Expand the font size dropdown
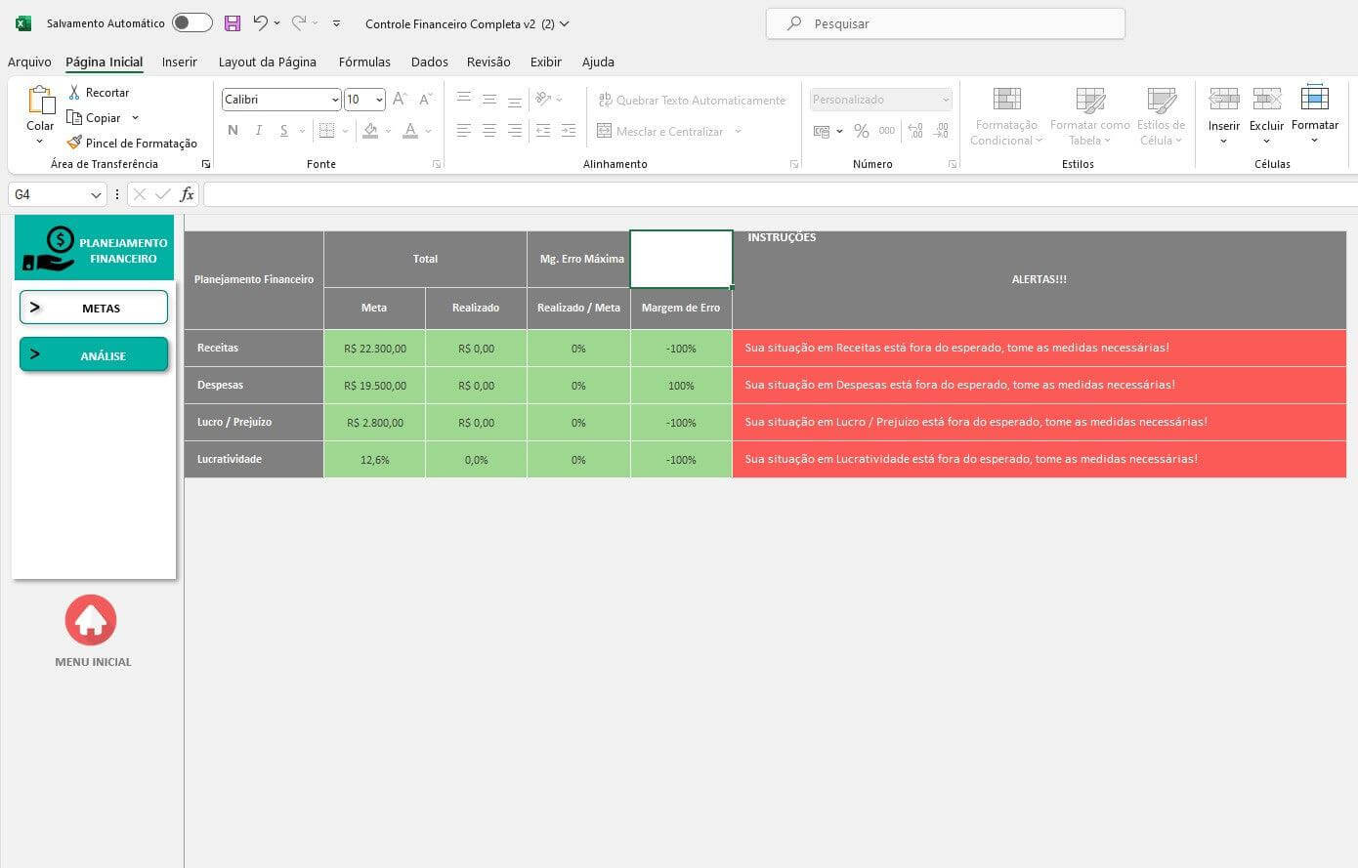Screen dimensions: 1358x868 379,100
